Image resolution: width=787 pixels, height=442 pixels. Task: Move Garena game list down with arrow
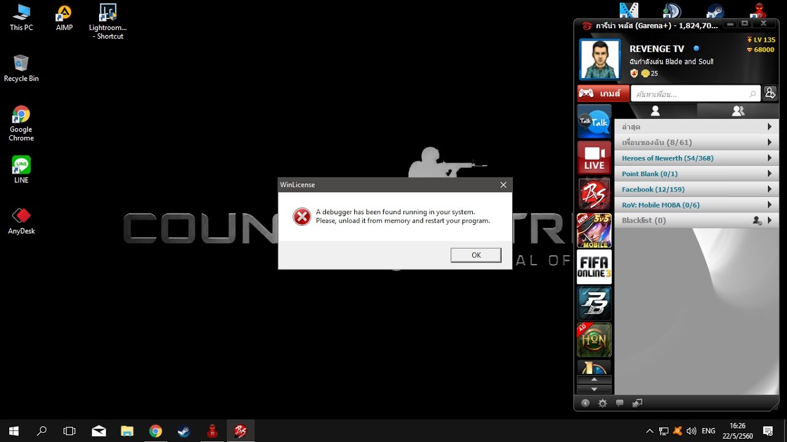click(594, 389)
